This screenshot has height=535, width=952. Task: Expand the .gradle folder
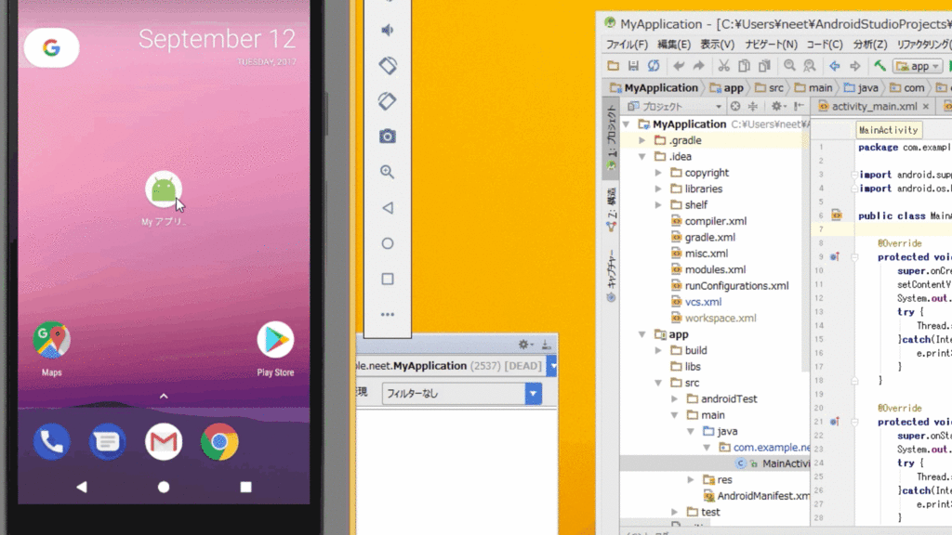click(x=641, y=140)
